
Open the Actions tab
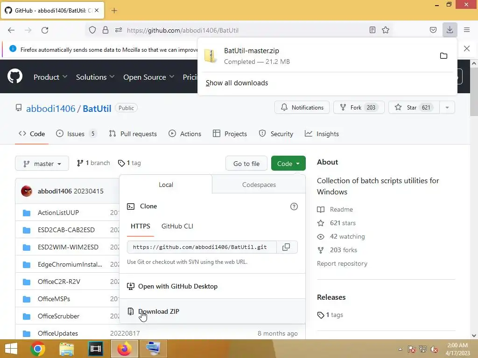(185, 134)
